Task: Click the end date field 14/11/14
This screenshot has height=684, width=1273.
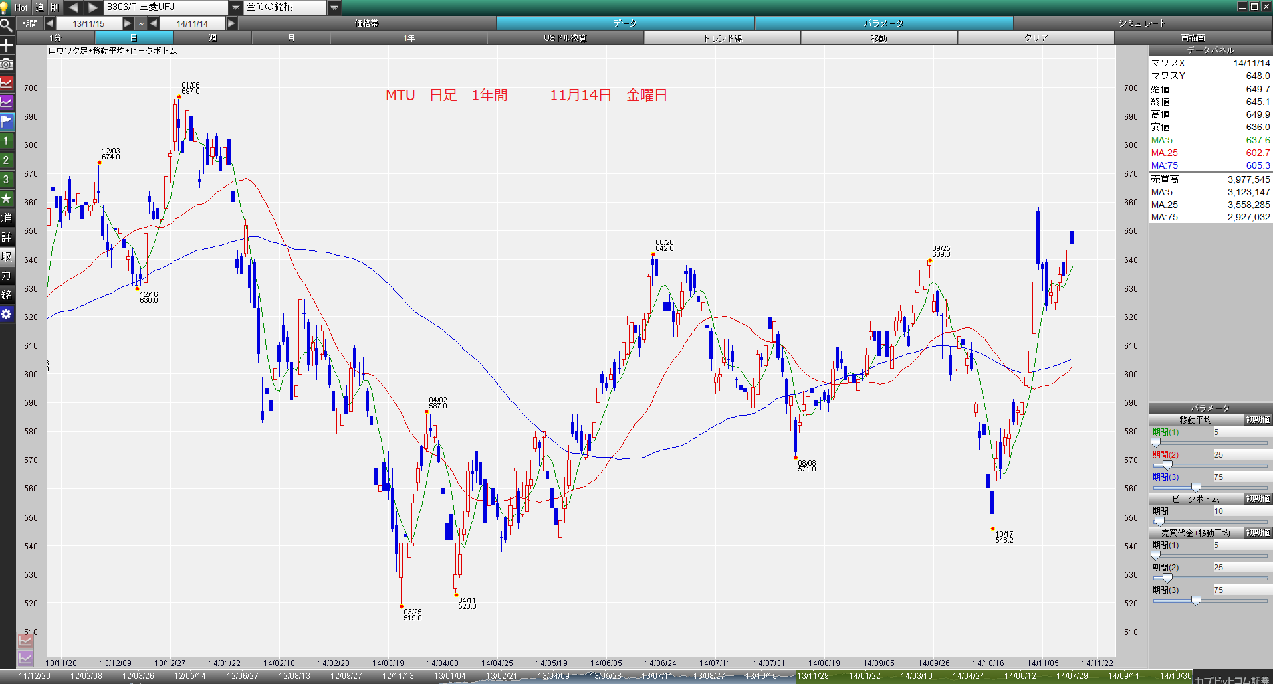Action: [x=192, y=23]
